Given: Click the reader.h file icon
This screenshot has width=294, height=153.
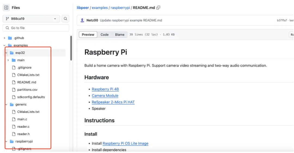Looking at the screenshot, I should pyautogui.click(x=14, y=134).
